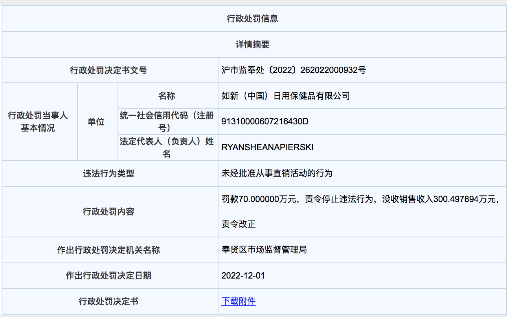The image size is (507, 317).
Task: Click the 统一社会信用代码（注册号）label
Action: click(167, 122)
